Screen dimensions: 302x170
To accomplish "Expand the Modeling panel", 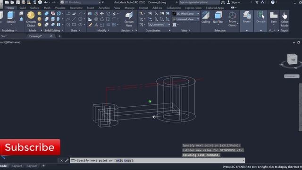I will click(9, 30).
